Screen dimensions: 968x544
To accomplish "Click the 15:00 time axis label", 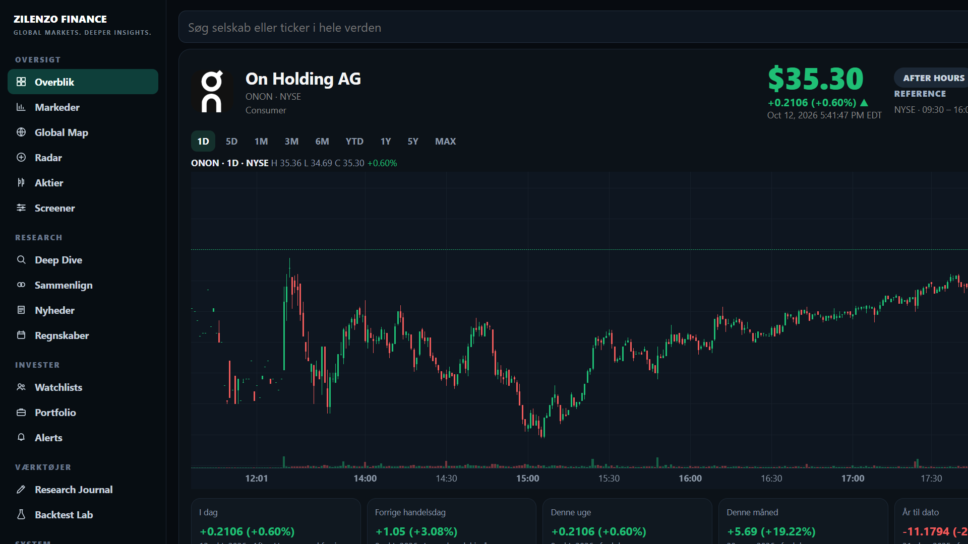I will click(x=527, y=478).
